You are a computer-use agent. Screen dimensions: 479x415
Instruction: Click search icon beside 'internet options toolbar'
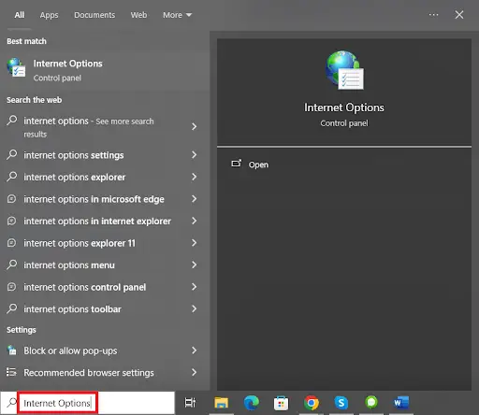pos(12,308)
